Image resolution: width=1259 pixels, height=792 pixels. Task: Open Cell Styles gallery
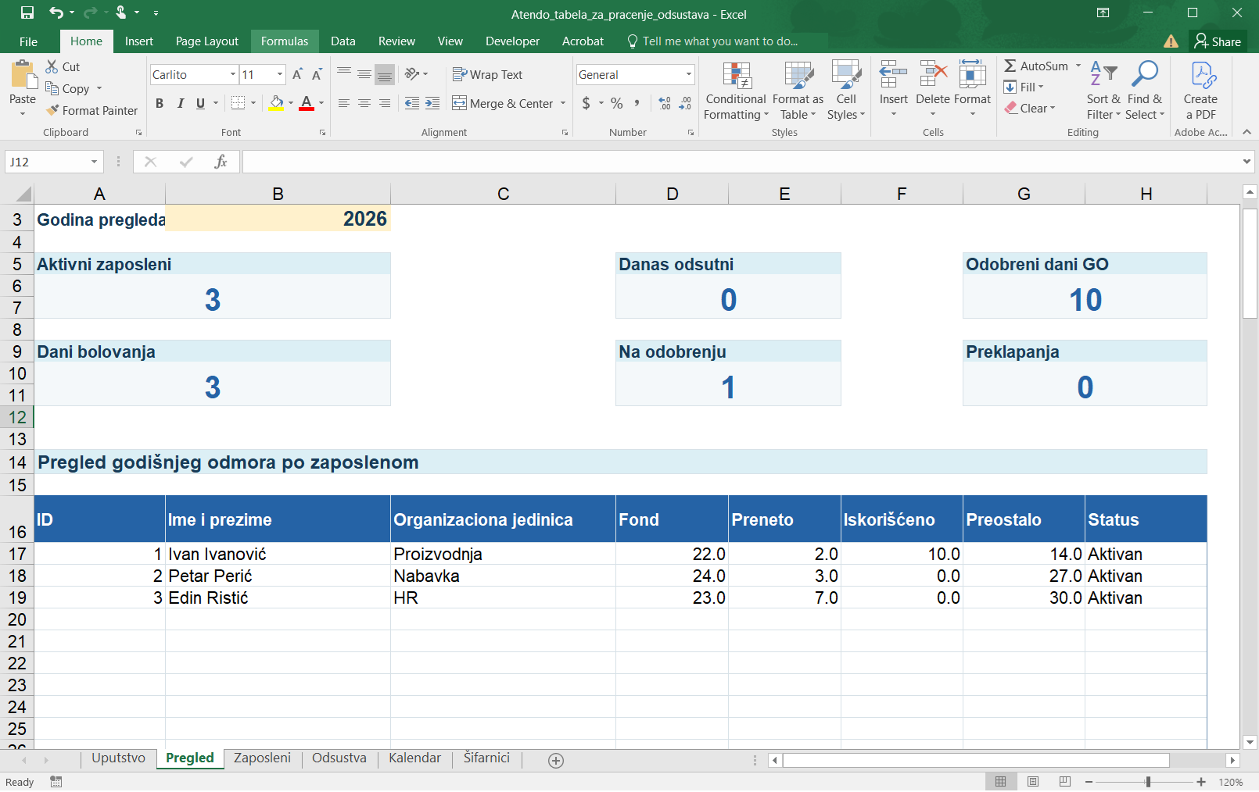pyautogui.click(x=846, y=91)
